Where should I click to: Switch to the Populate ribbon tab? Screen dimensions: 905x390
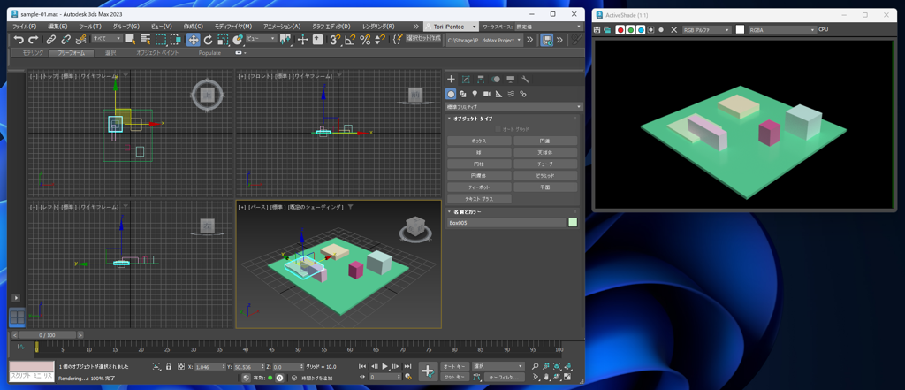209,52
